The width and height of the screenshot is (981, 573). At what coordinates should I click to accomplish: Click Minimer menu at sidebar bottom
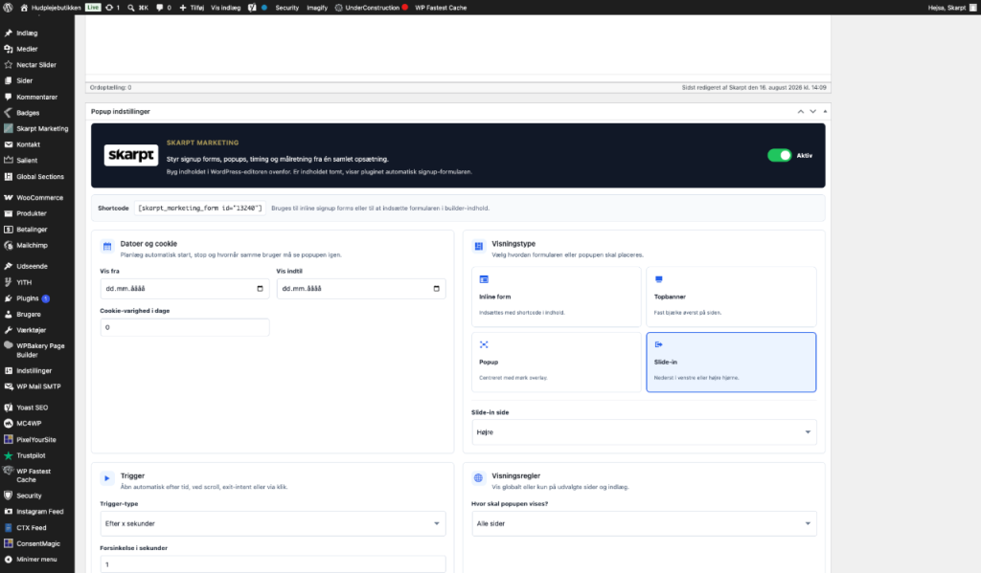pyautogui.click(x=37, y=560)
